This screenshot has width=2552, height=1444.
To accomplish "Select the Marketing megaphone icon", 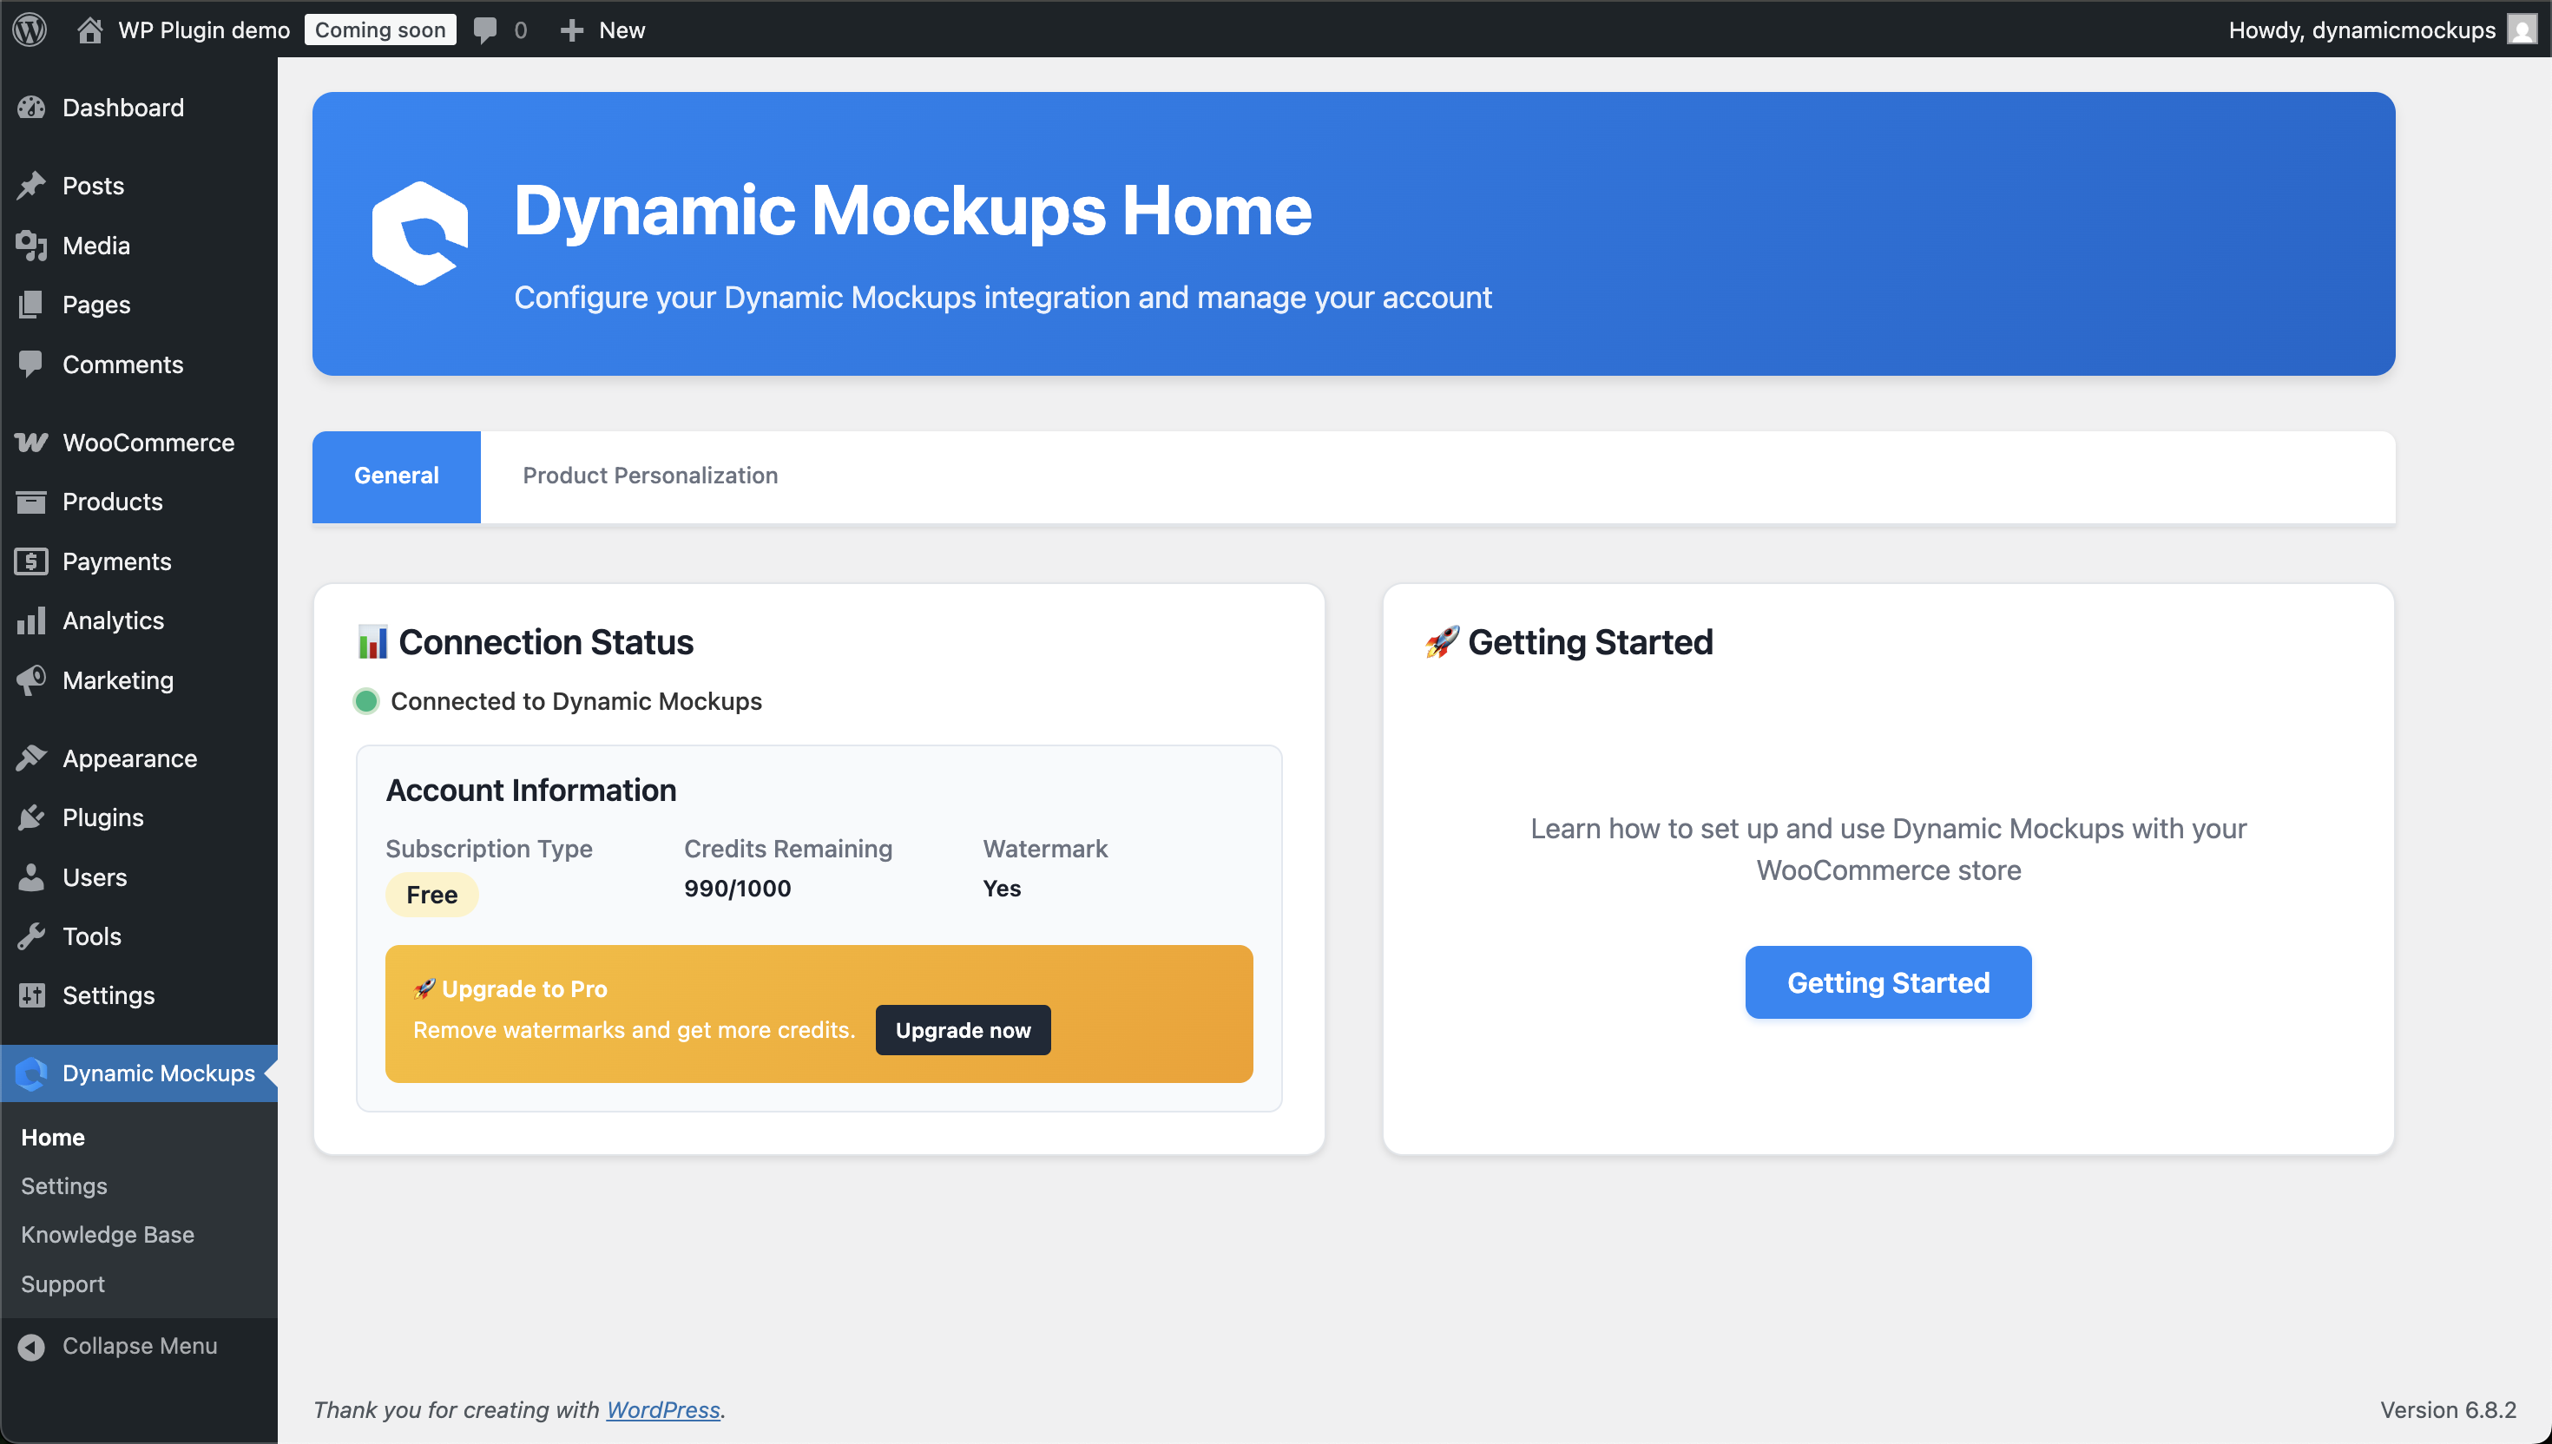I will (30, 679).
